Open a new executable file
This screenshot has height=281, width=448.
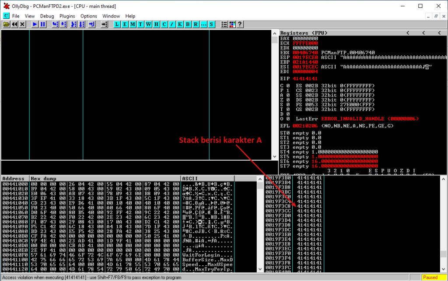coord(6,24)
